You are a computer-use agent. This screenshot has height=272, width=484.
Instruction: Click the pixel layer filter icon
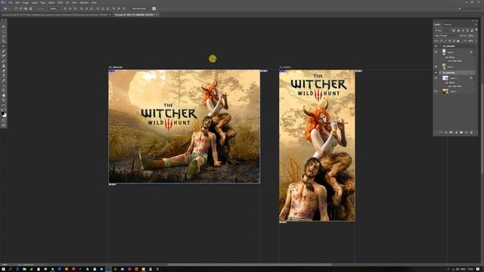pos(454,30)
